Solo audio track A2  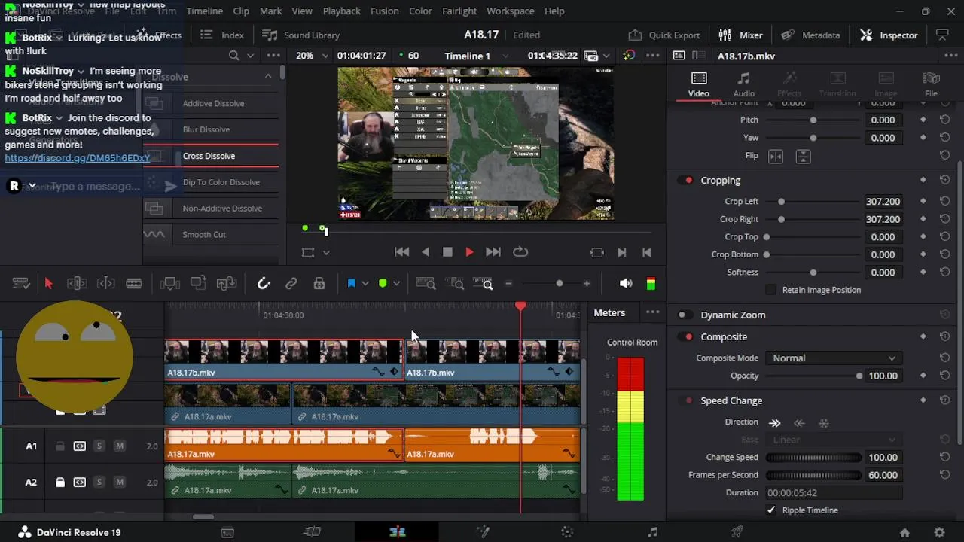point(99,483)
